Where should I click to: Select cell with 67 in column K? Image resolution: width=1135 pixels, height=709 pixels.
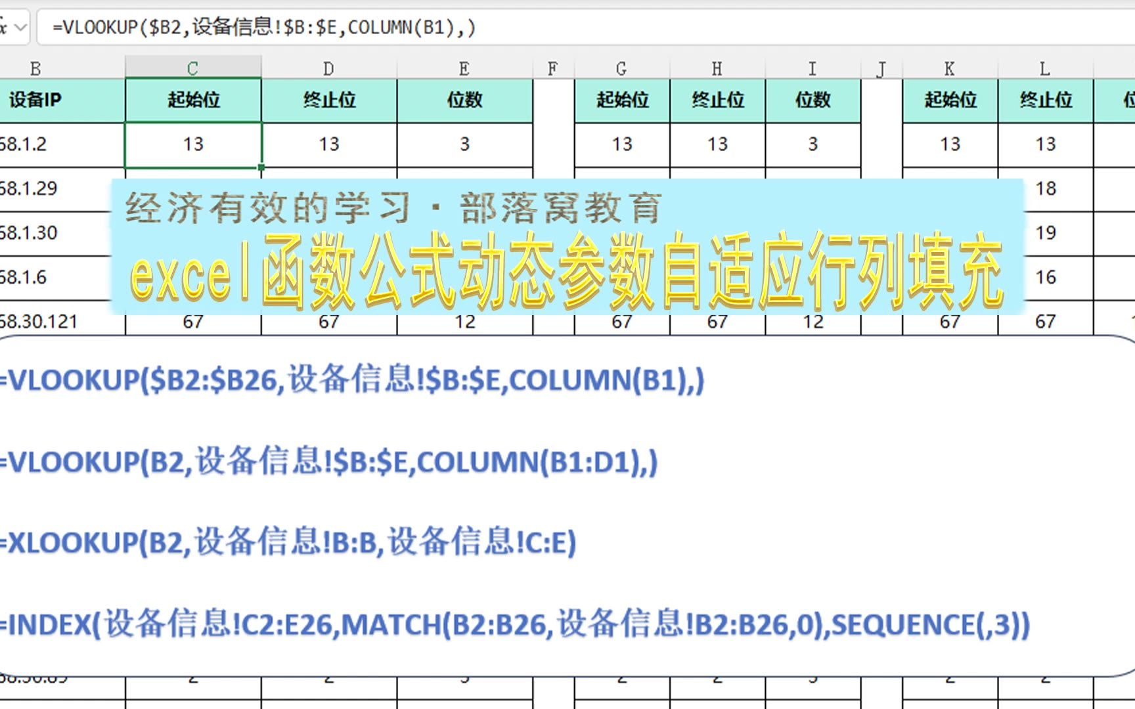[950, 322]
